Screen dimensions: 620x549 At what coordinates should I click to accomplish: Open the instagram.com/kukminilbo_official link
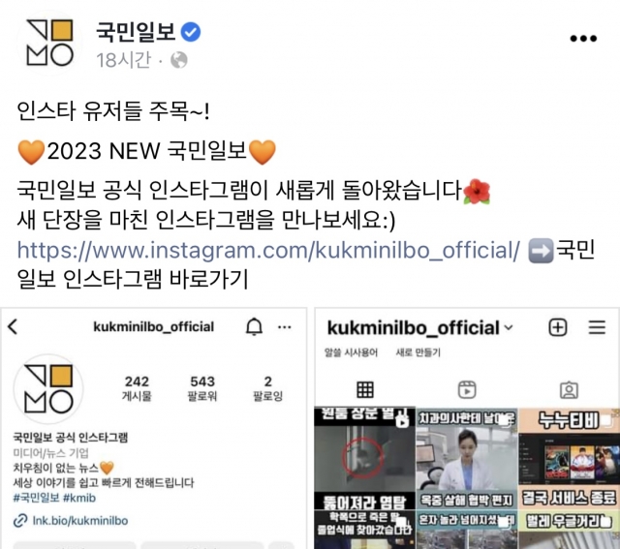point(268,251)
